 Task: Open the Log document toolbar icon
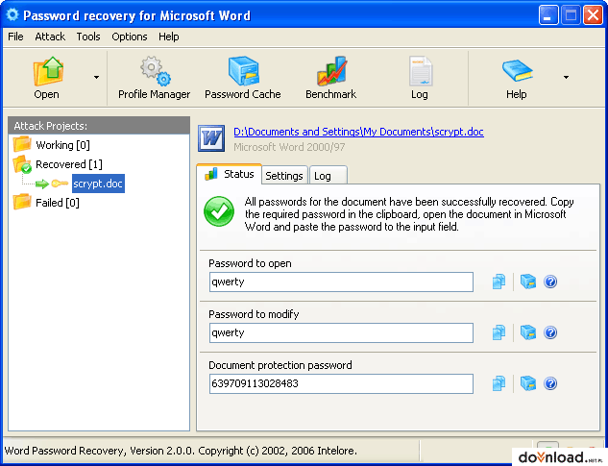point(420,71)
